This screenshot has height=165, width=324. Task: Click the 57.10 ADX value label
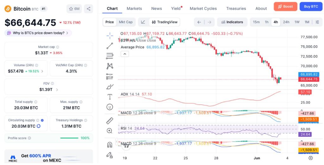pos(305,92)
